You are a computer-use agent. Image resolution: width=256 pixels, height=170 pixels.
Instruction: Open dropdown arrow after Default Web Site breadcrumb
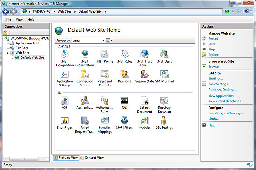[x=105, y=12]
